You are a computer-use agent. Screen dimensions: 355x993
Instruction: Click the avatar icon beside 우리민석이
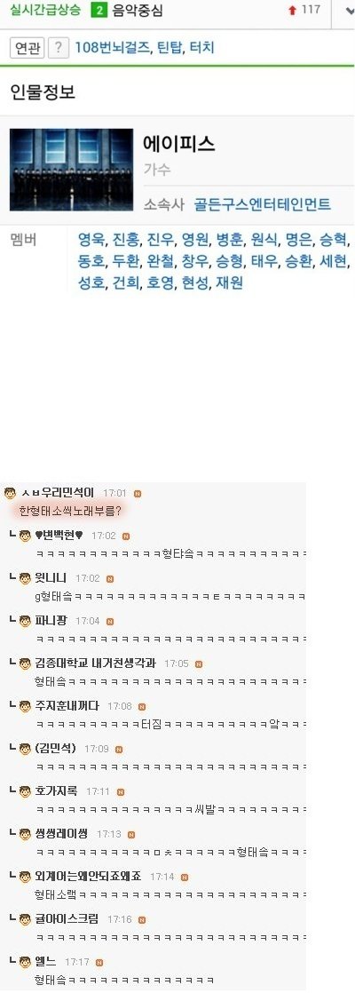click(x=10, y=493)
